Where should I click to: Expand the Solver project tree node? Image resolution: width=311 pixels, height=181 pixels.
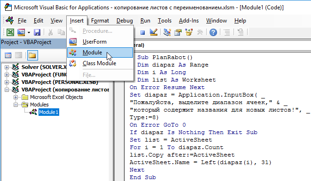pos(7,68)
